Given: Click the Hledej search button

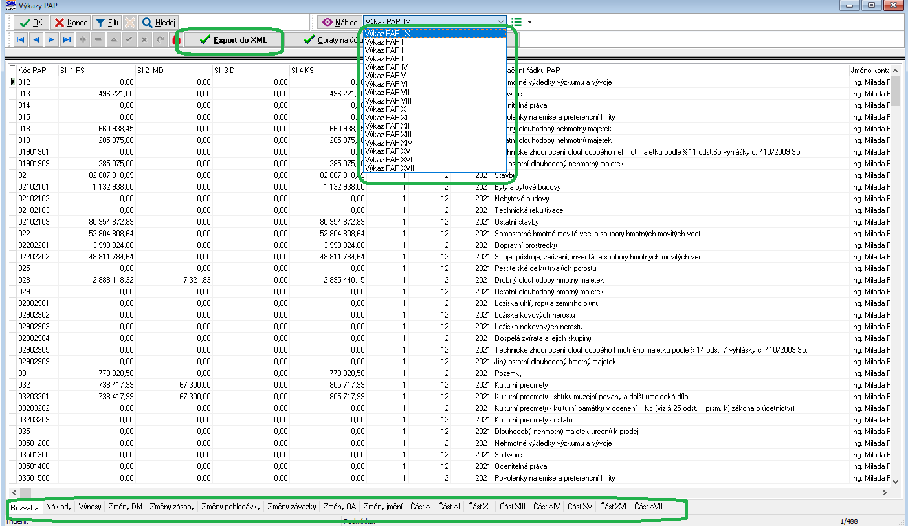Looking at the screenshot, I should click(158, 23).
